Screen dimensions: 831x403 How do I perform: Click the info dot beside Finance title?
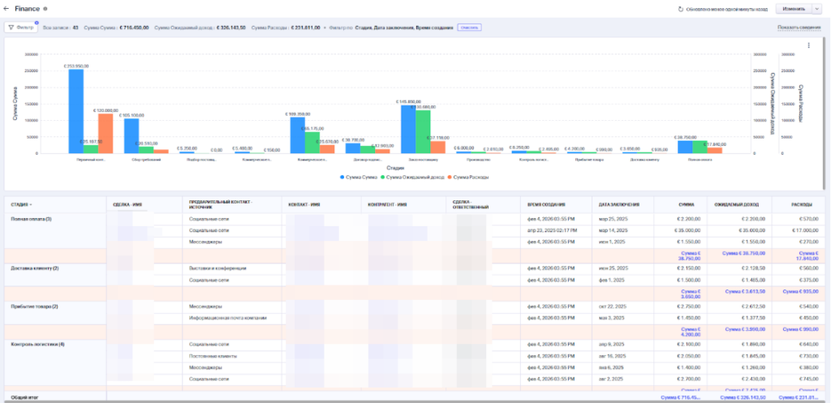[x=45, y=9]
